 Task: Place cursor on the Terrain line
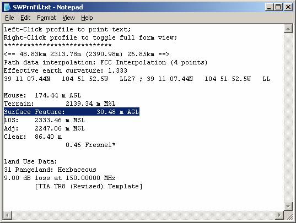(60, 104)
